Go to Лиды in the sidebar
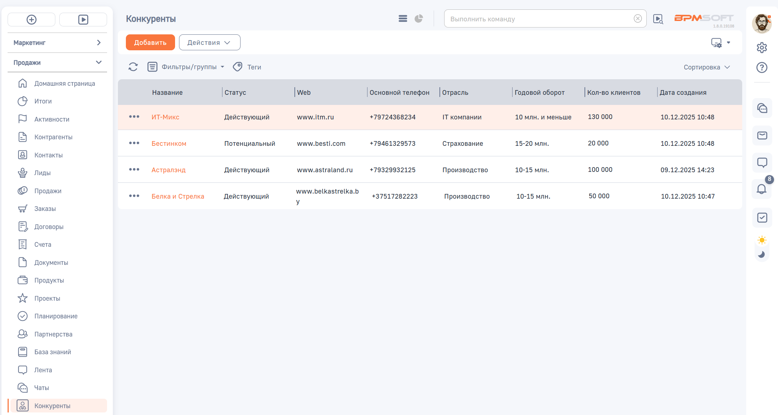Viewport: 778px width, 415px height. (x=42, y=173)
